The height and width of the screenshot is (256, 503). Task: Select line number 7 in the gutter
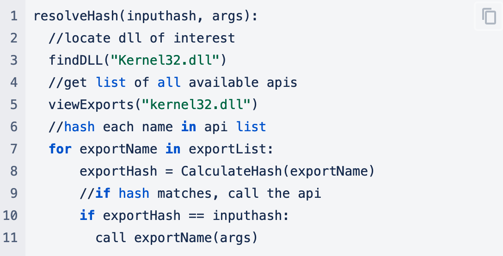coord(14,149)
